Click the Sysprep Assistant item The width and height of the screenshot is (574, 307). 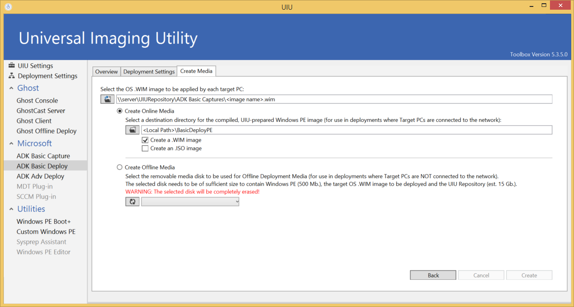click(42, 242)
